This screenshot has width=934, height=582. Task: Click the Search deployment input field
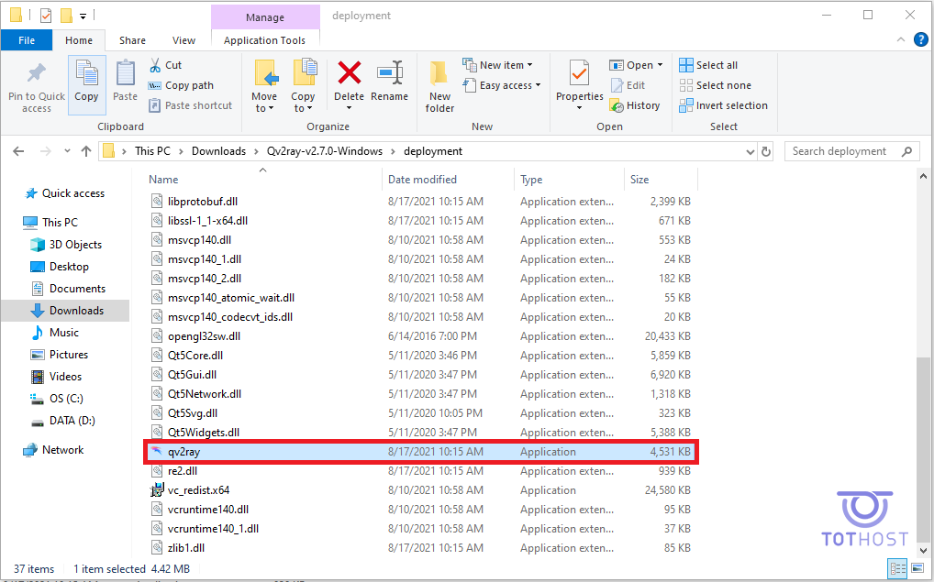[844, 151]
